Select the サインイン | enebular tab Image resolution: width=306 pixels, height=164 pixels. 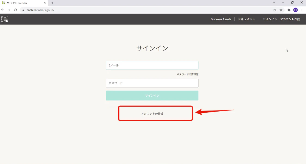[24, 3]
